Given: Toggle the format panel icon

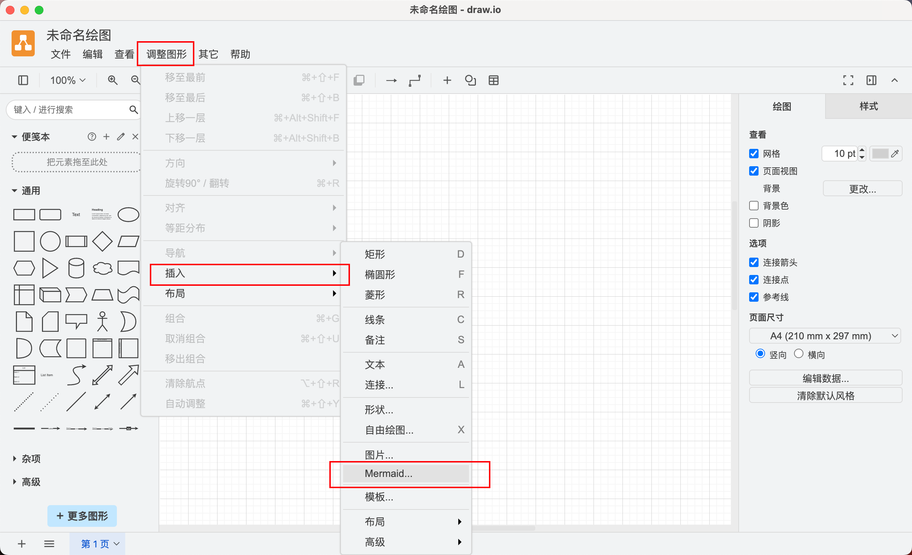Looking at the screenshot, I should click(x=871, y=80).
